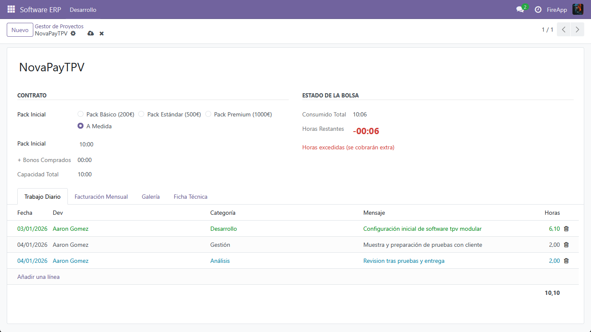Open the Software ERP home link
Screen dimensions: 591x332
point(40,10)
